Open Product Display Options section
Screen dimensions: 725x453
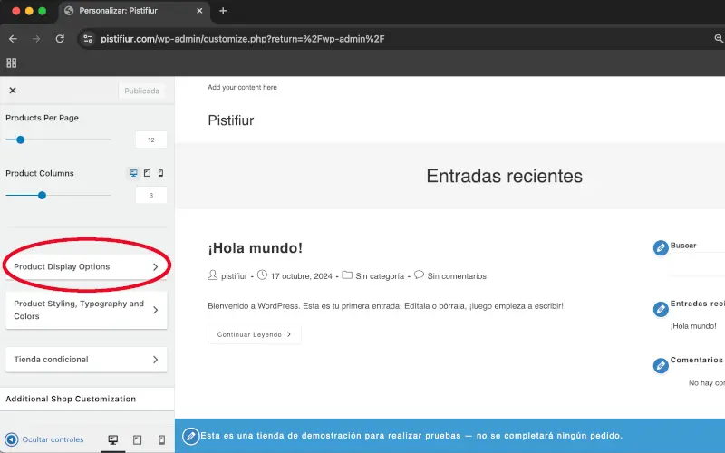click(x=86, y=266)
